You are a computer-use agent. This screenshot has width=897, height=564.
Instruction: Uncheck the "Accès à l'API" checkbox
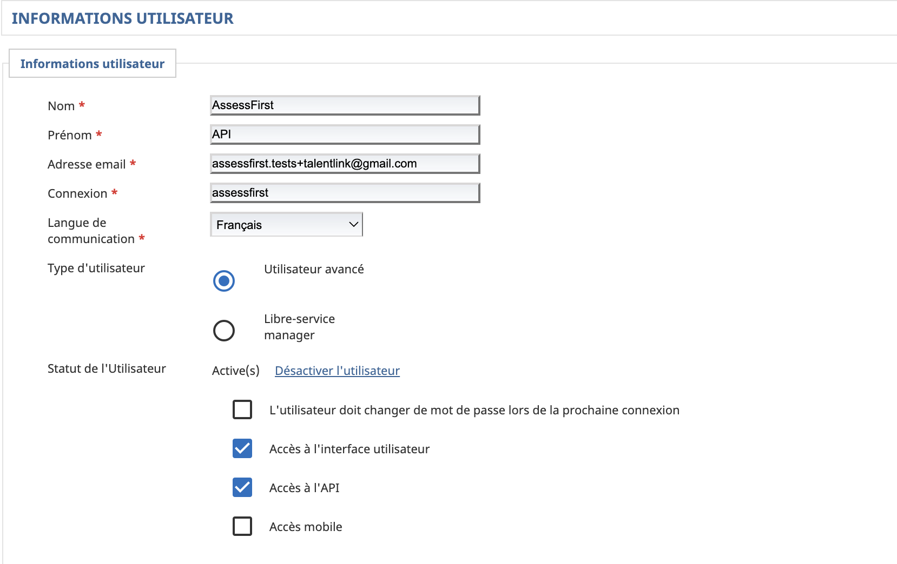coord(242,487)
